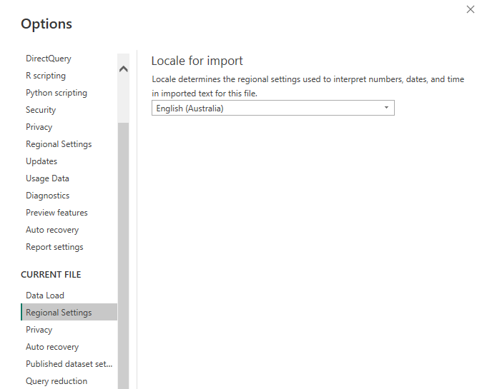The height and width of the screenshot is (389, 482).
Task: Select Privacy above Regional Settings
Action: (39, 127)
